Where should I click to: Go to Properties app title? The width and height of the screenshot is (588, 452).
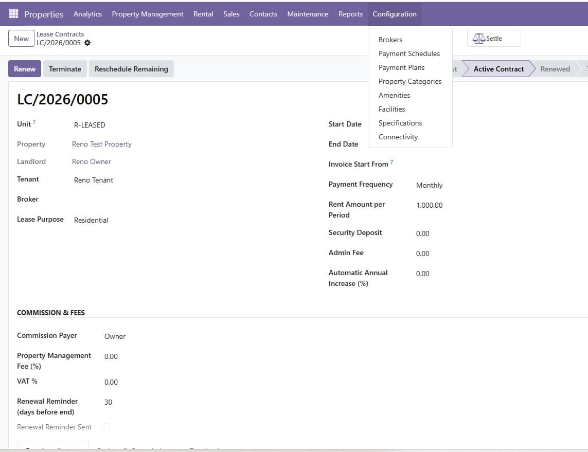click(x=44, y=14)
